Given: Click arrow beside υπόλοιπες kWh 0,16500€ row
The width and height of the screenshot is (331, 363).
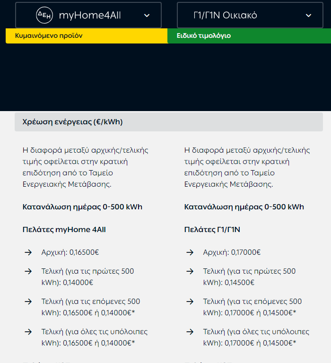Looking at the screenshot, I should tap(28, 332).
